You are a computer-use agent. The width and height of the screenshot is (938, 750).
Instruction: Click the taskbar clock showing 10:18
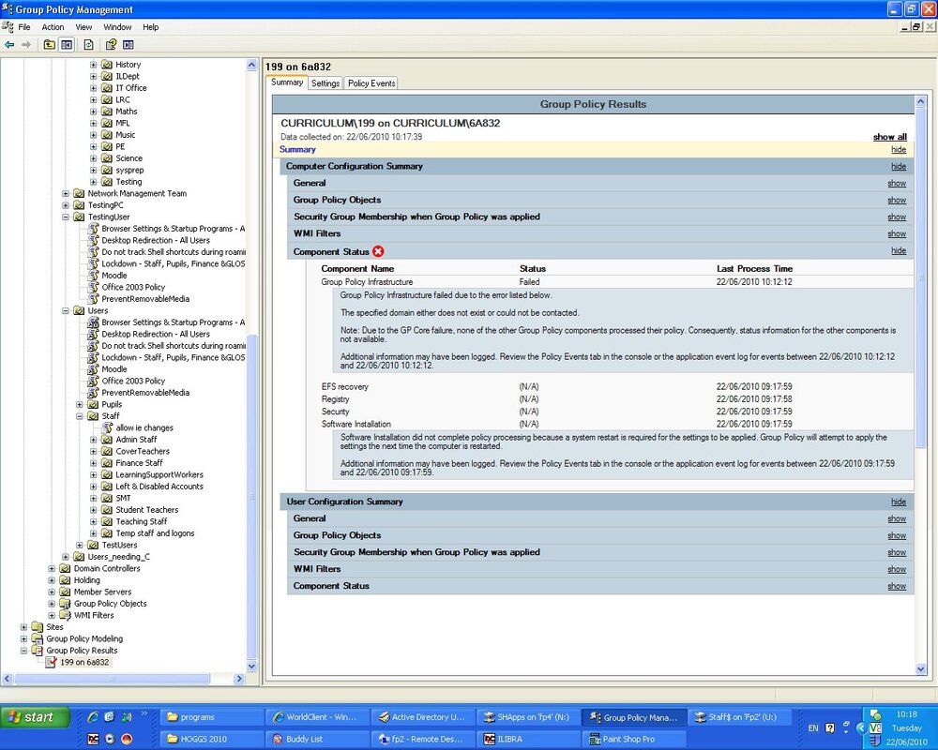pyautogui.click(x=907, y=714)
